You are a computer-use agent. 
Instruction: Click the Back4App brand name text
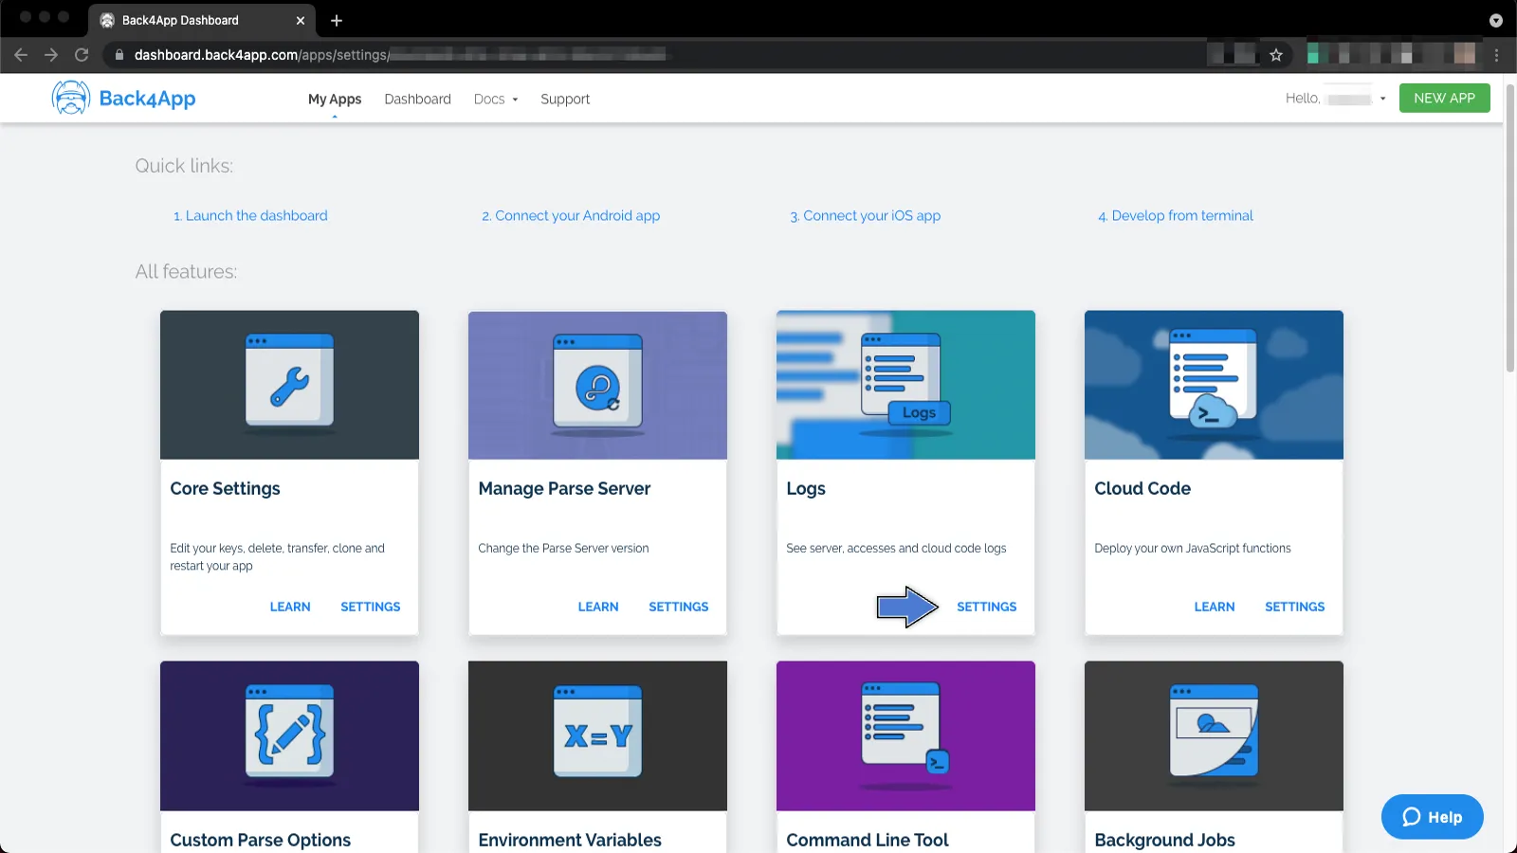147,99
